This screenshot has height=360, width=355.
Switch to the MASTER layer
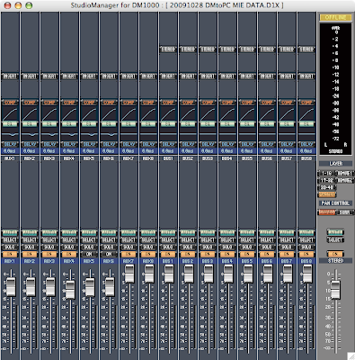click(x=327, y=194)
